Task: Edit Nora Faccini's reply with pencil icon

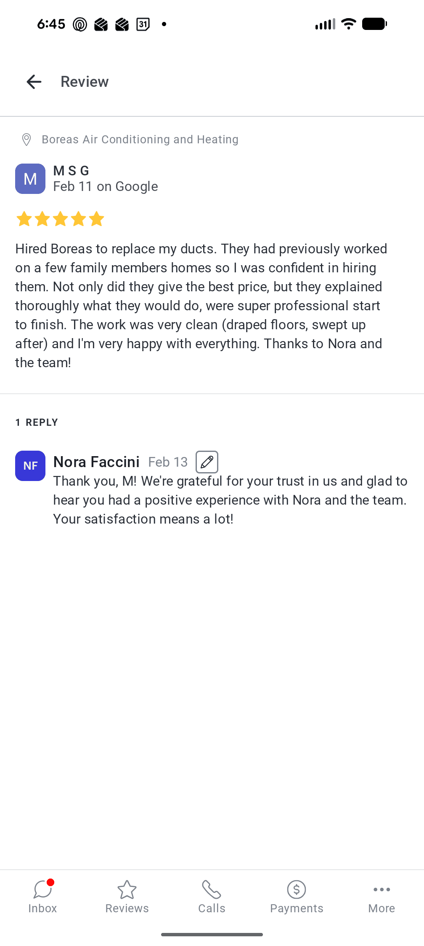Action: (207, 462)
